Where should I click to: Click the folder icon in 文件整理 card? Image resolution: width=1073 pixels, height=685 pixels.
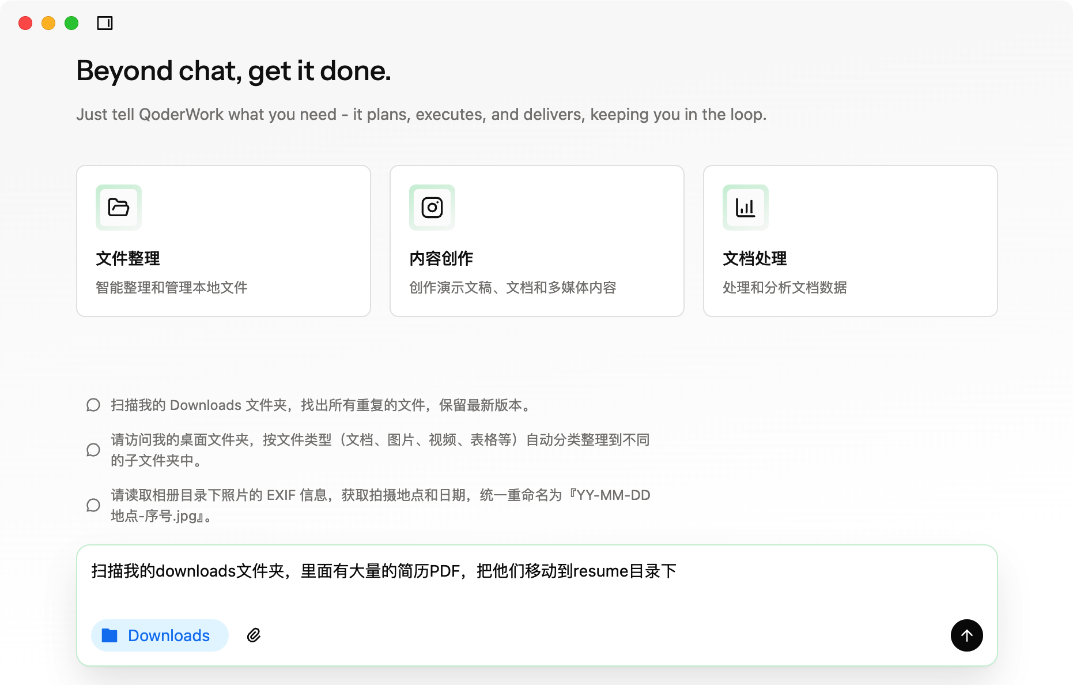point(119,208)
